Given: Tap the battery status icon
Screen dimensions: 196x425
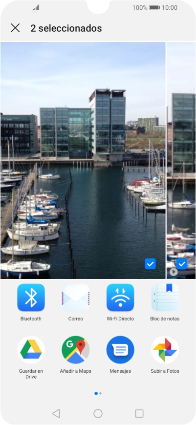Looking at the screenshot, I should [x=154, y=8].
